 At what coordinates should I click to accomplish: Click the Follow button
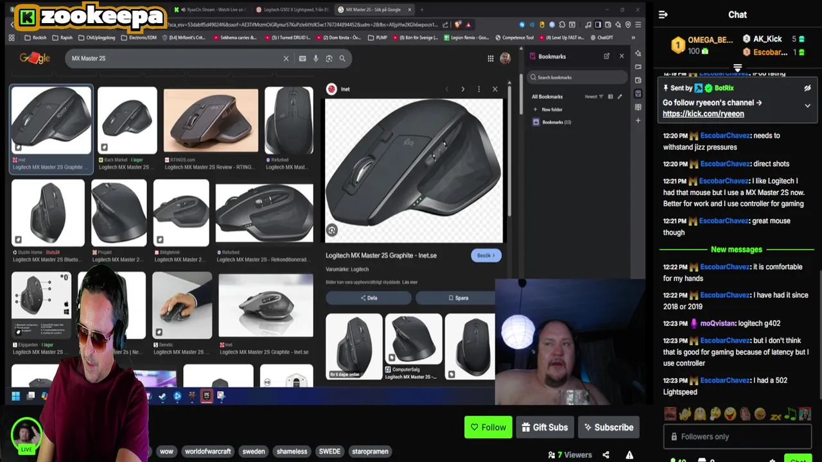coord(488,427)
